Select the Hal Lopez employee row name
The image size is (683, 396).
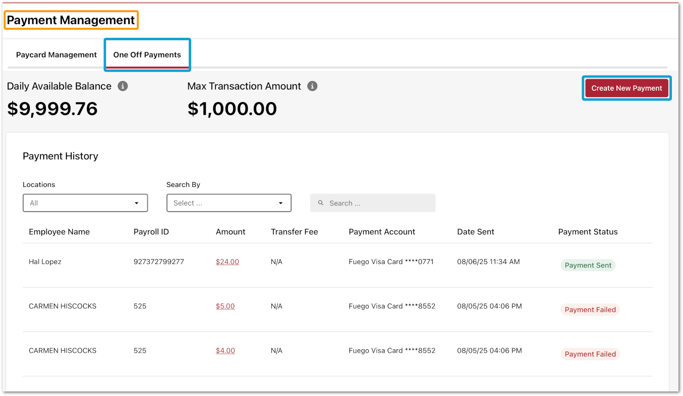click(x=45, y=262)
